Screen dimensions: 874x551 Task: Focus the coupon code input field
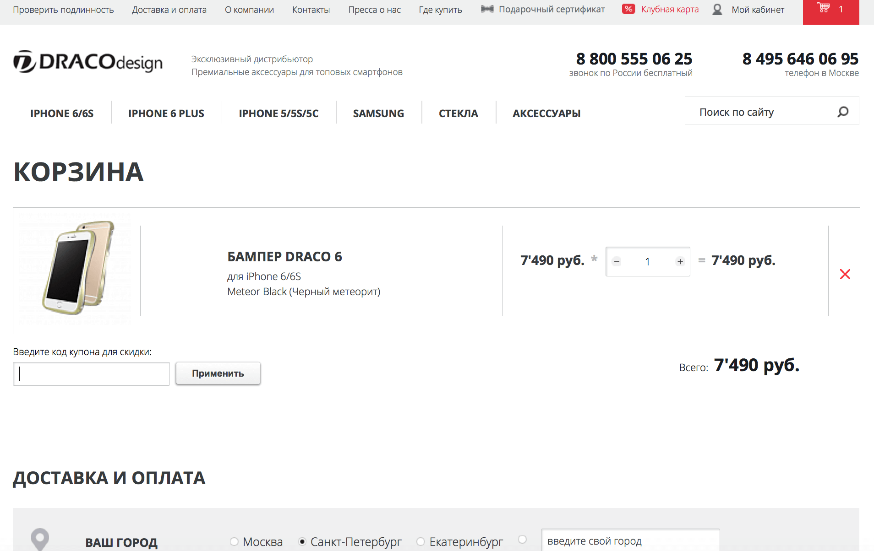[91, 374]
